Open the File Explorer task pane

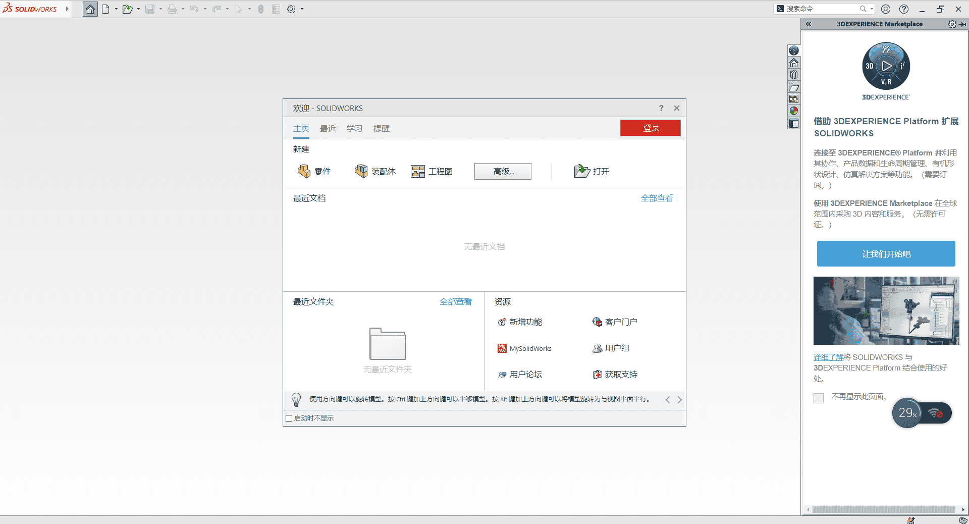pos(794,87)
